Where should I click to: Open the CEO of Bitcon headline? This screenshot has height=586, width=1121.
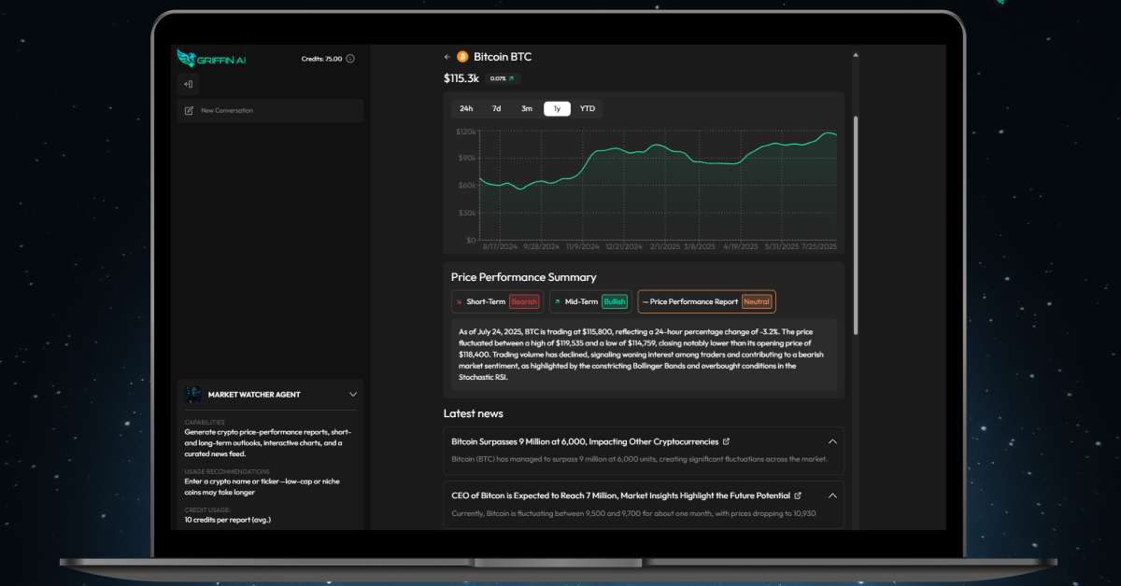pyautogui.click(x=620, y=495)
